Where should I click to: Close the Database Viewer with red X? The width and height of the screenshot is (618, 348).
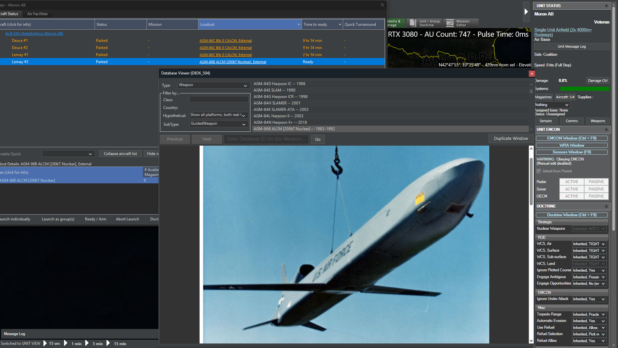tap(531, 73)
